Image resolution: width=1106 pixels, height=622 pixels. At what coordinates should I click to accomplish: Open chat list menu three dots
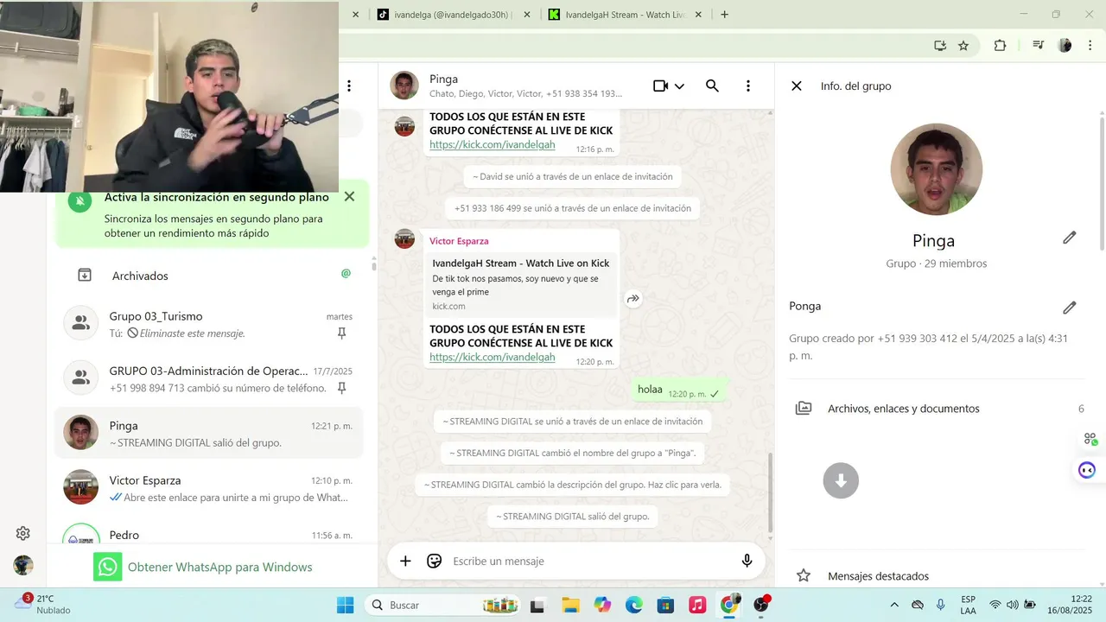tap(349, 86)
